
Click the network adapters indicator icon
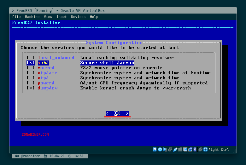pos(170,150)
